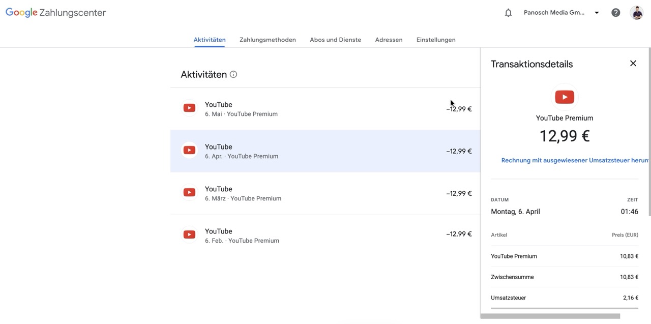Click the Umsatzsteuer 2,16 € value

tap(631, 298)
